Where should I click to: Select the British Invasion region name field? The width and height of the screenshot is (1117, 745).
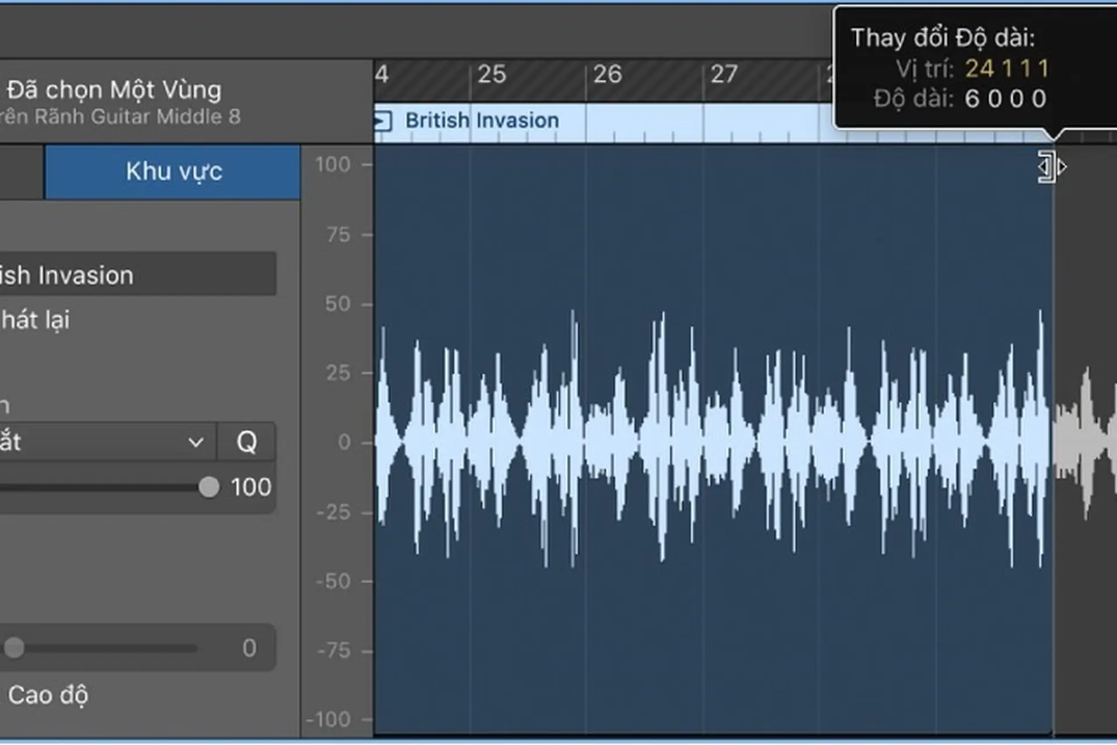(x=137, y=274)
